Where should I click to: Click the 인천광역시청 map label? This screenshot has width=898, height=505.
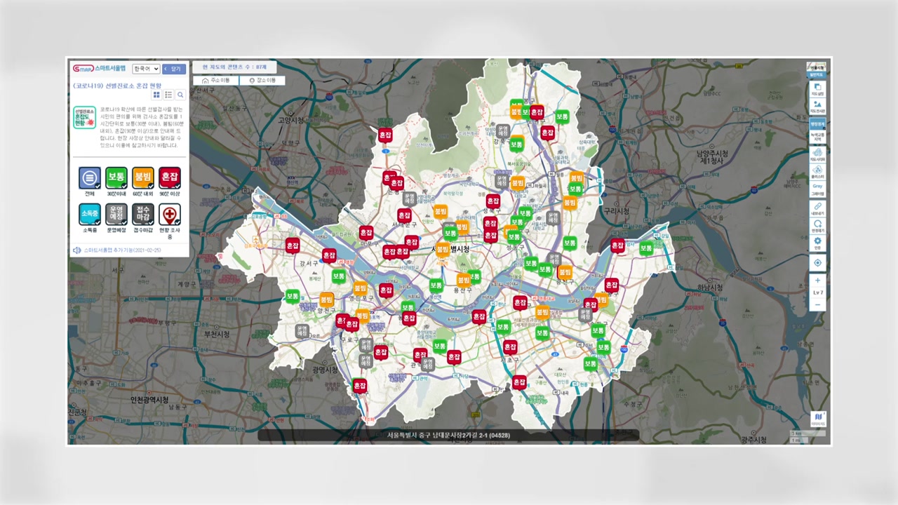coord(149,400)
